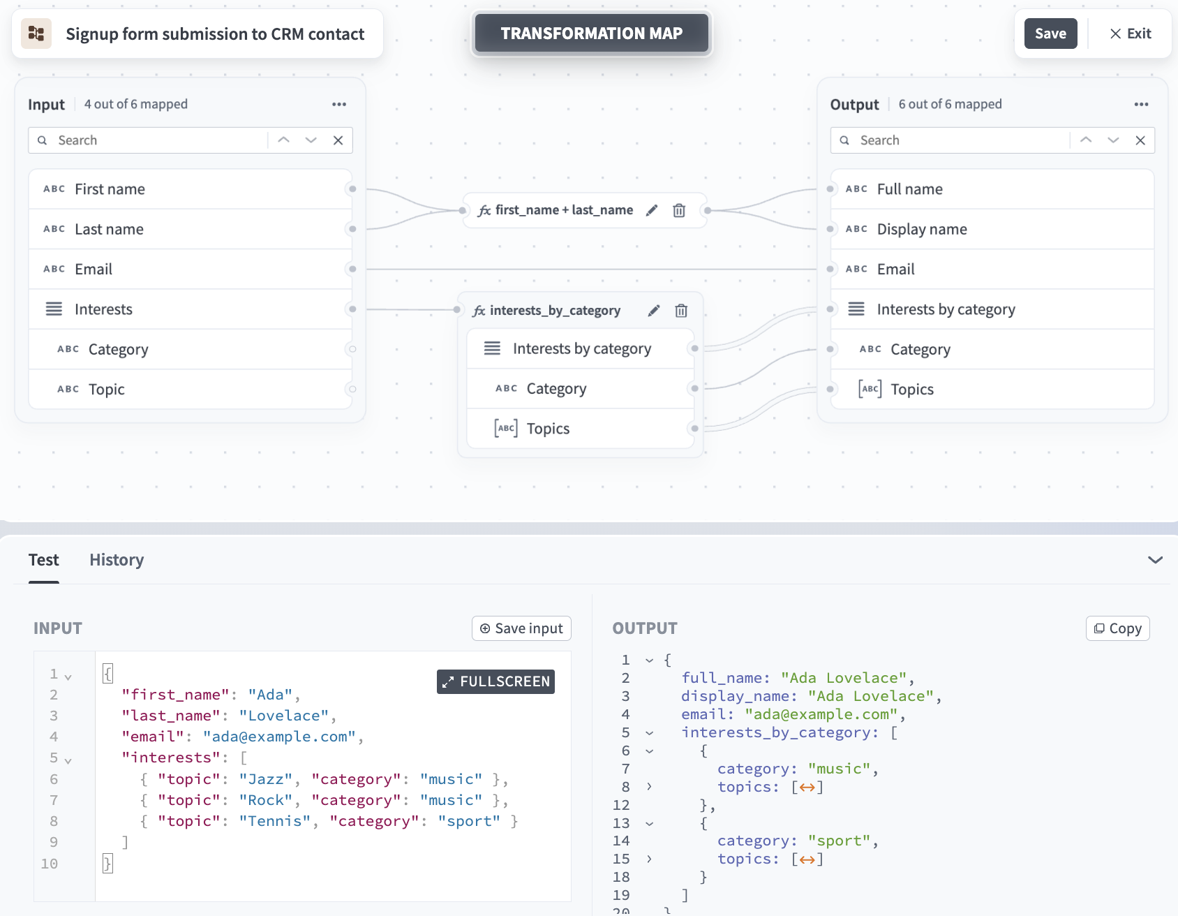Collapse the music object at output line 6

(x=650, y=751)
